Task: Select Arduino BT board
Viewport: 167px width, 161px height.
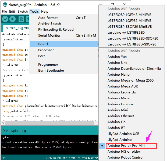Action: coord(132,128)
